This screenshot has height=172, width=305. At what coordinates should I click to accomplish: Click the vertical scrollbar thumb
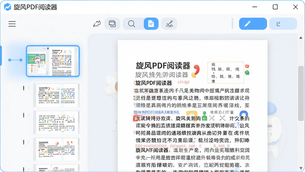coord(301,93)
